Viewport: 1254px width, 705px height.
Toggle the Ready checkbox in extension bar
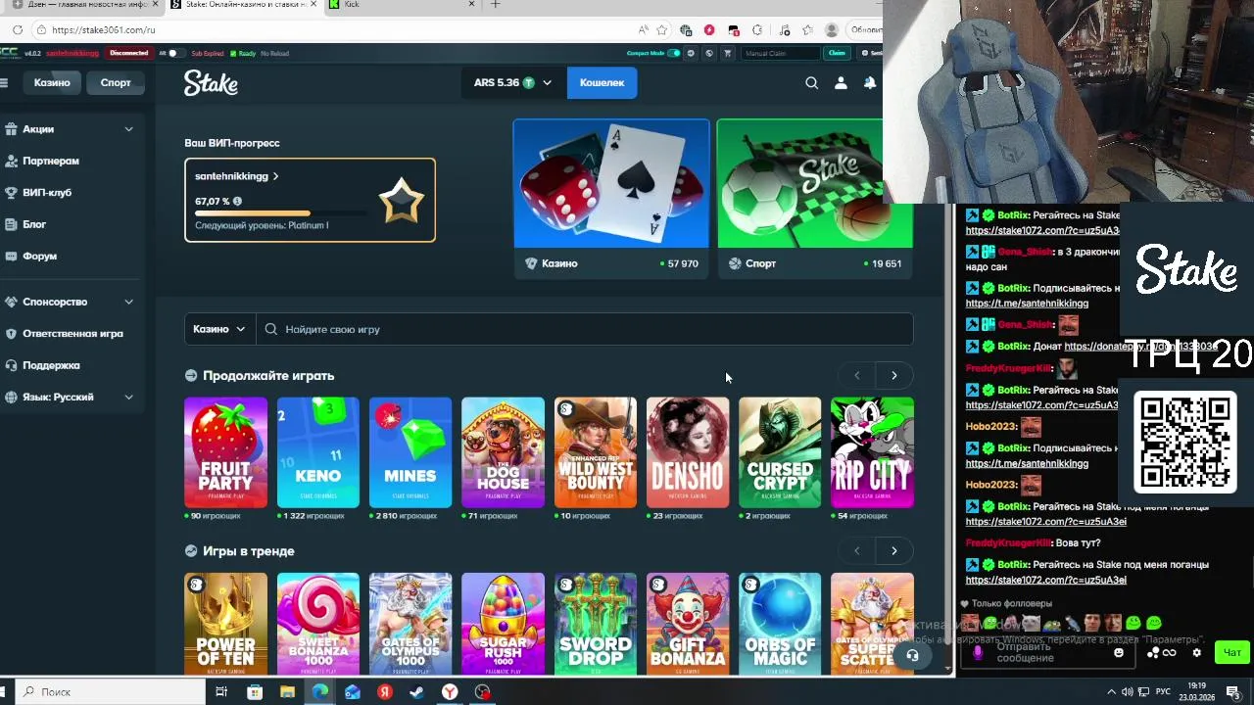(x=233, y=53)
